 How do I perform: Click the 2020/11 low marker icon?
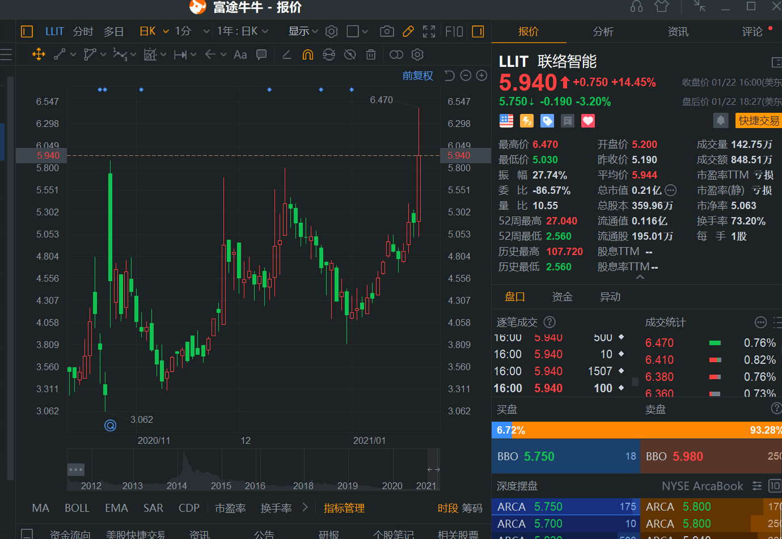point(111,425)
